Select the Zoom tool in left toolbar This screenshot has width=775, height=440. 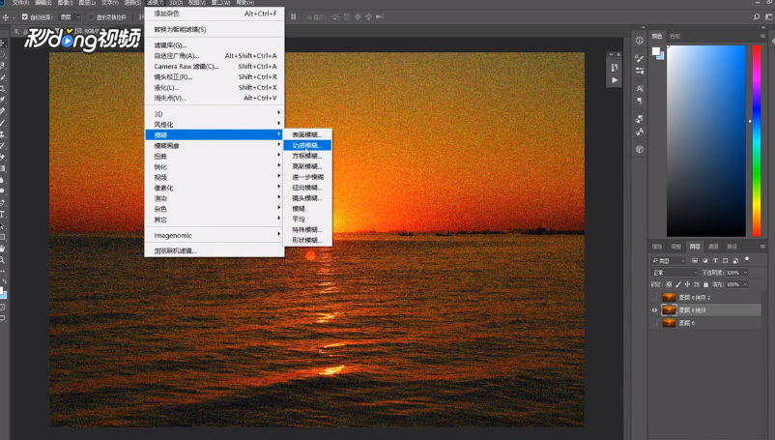point(3,259)
